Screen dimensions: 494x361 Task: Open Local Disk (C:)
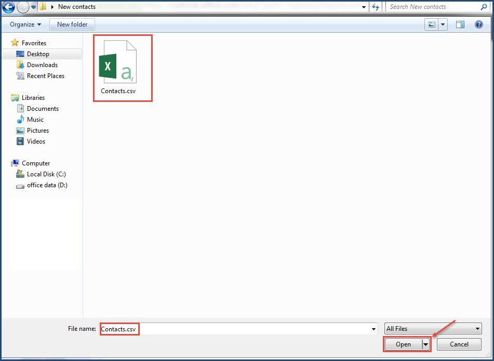click(x=46, y=174)
